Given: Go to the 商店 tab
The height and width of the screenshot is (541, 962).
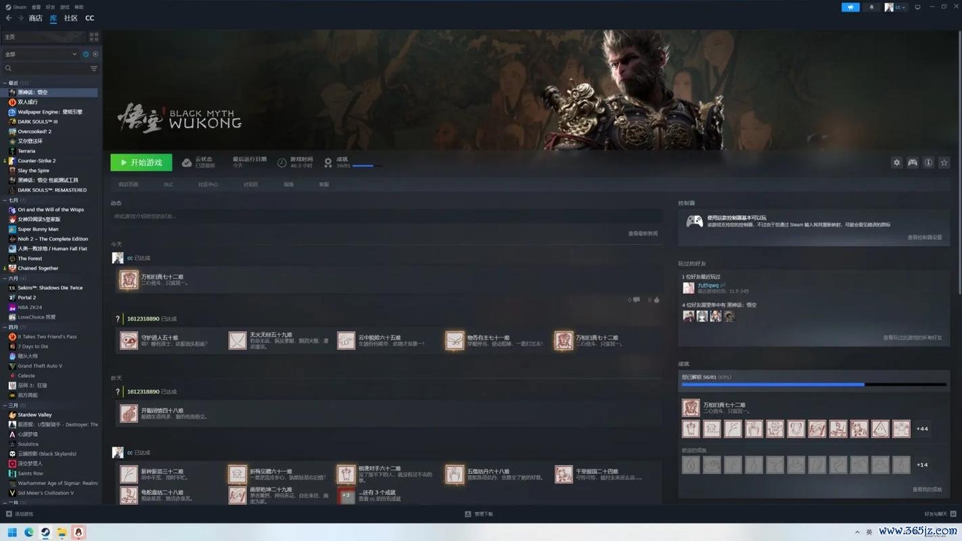Looking at the screenshot, I should 35,18.
